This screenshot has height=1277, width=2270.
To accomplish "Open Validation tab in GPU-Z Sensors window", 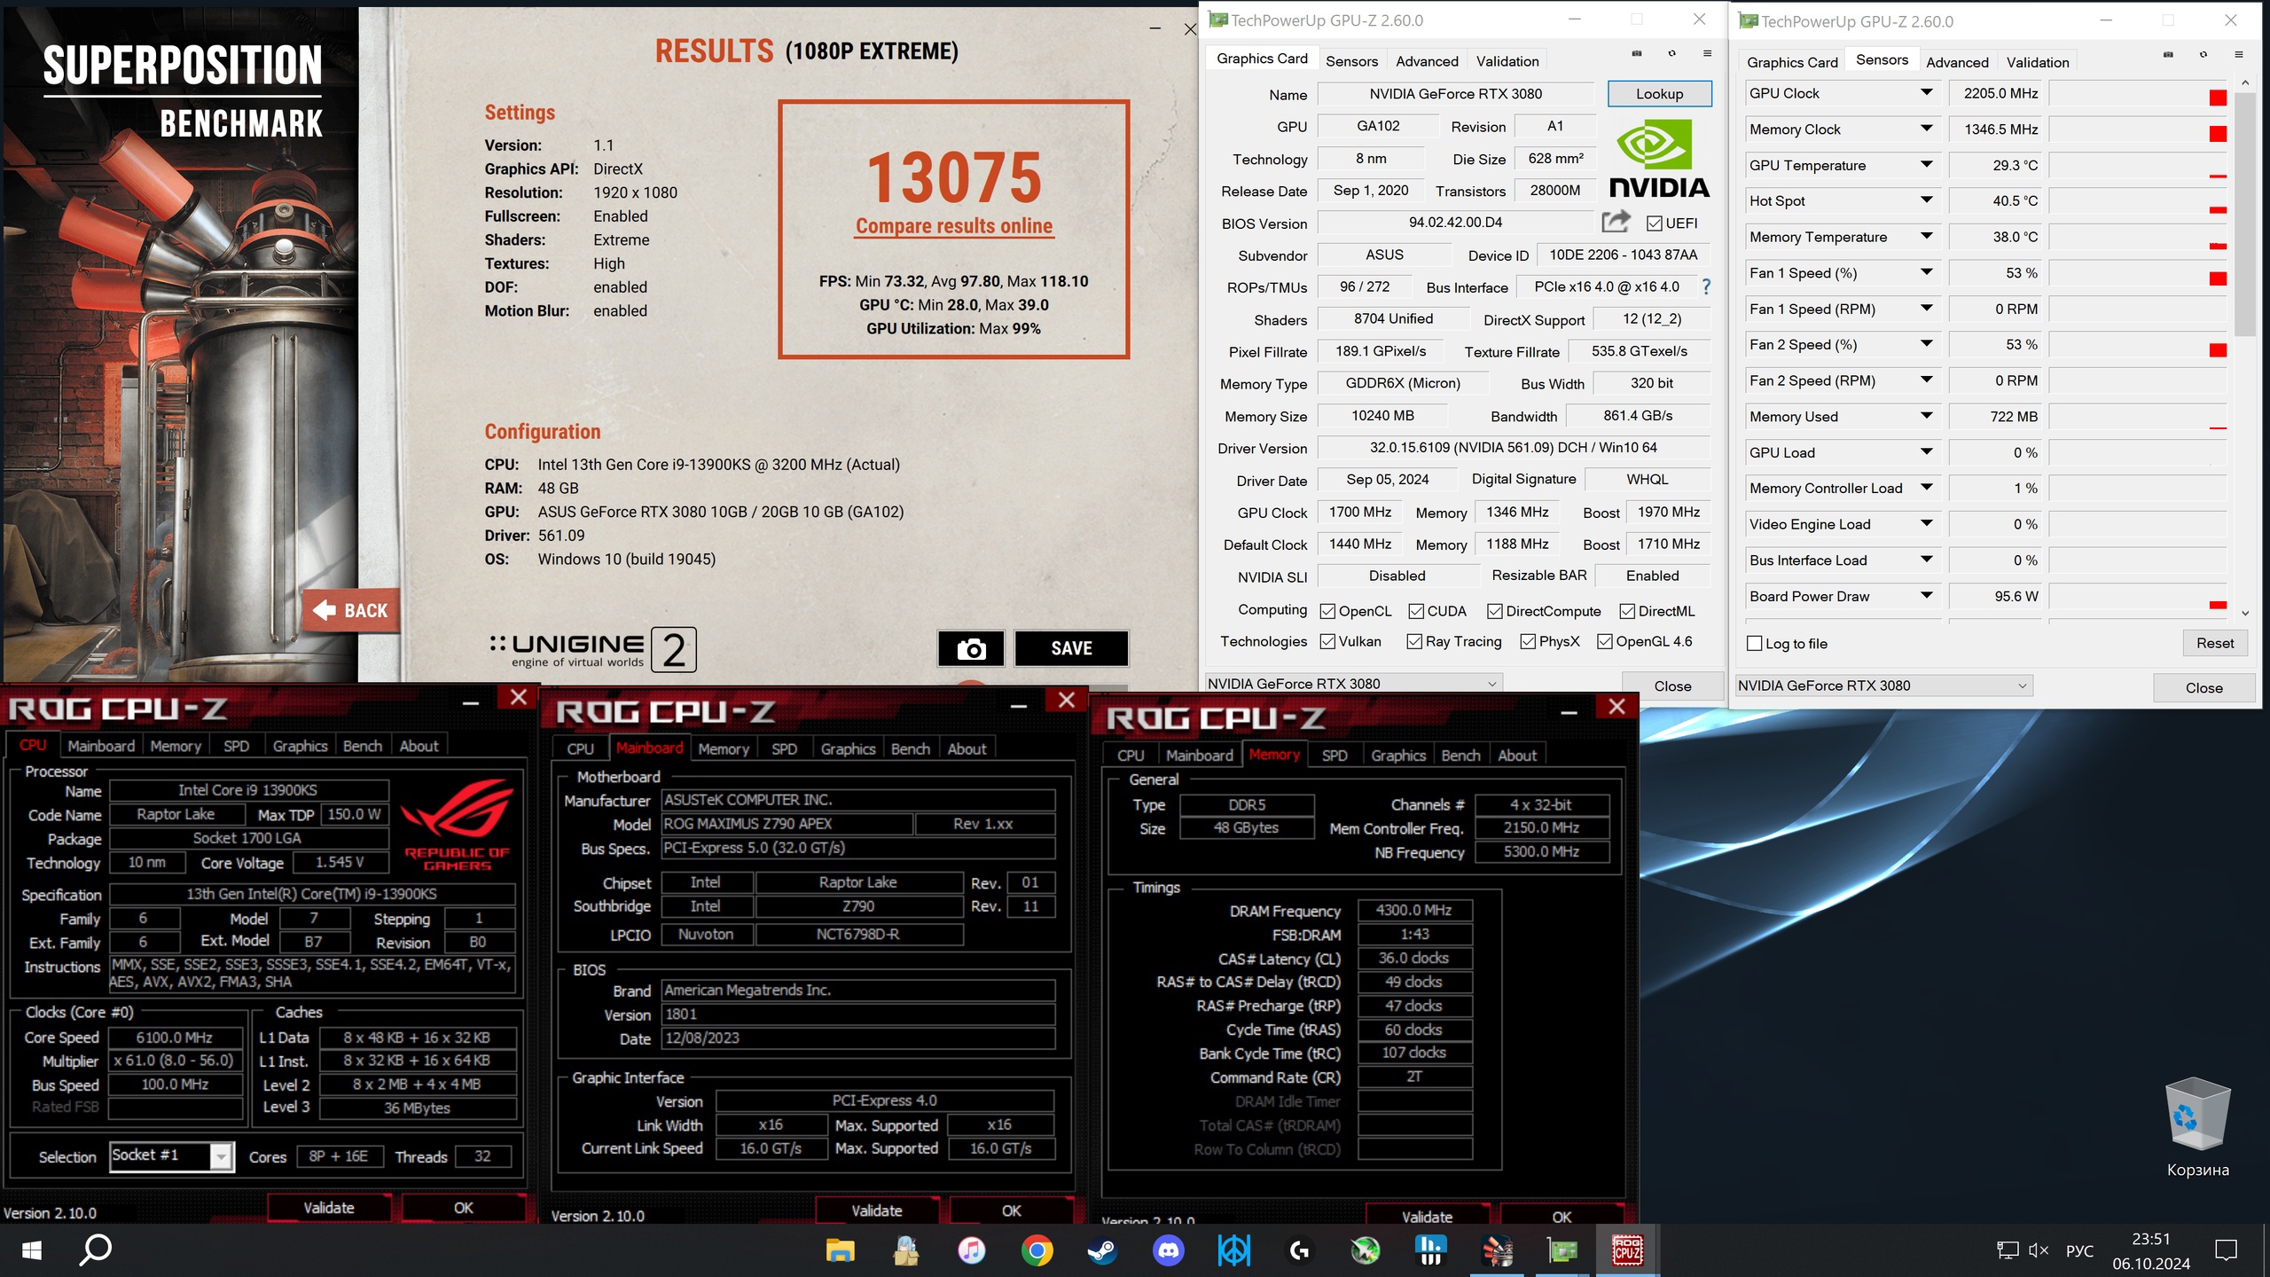I will coord(2038,62).
